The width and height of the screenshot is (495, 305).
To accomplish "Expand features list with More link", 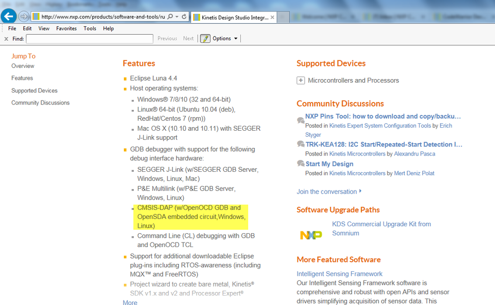I will 130,303.
